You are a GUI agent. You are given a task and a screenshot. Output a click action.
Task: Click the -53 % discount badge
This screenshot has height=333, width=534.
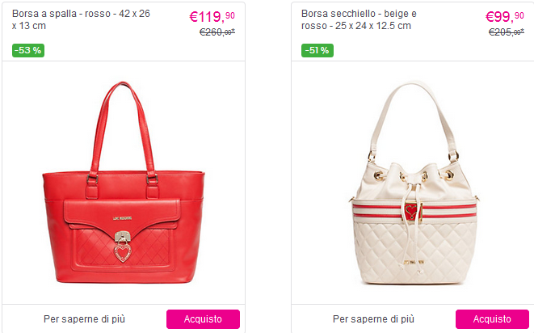point(28,50)
